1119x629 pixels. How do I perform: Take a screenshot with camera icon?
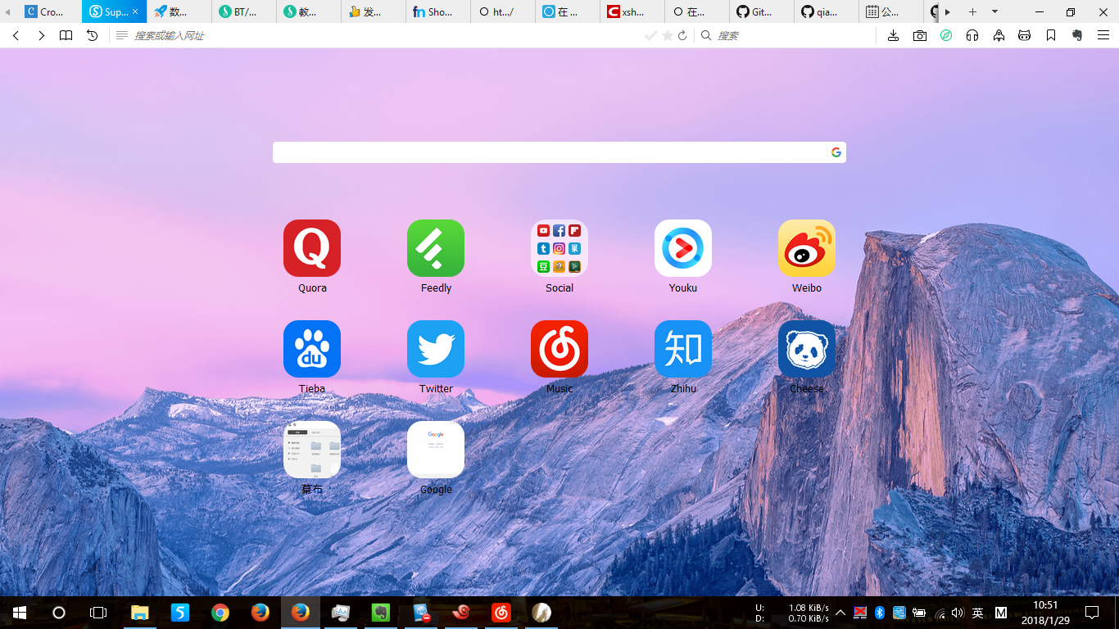(x=920, y=36)
